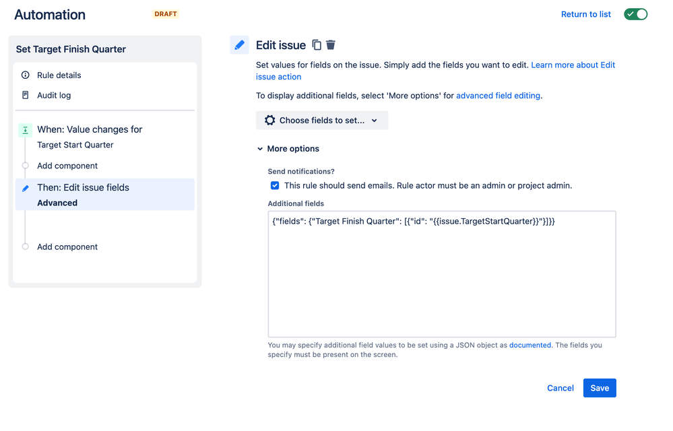Open the Audit log
This screenshot has height=431, width=673.
point(54,95)
